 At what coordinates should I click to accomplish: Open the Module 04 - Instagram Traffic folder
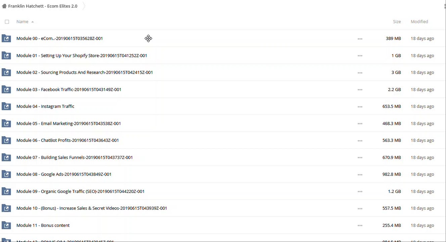click(x=45, y=106)
